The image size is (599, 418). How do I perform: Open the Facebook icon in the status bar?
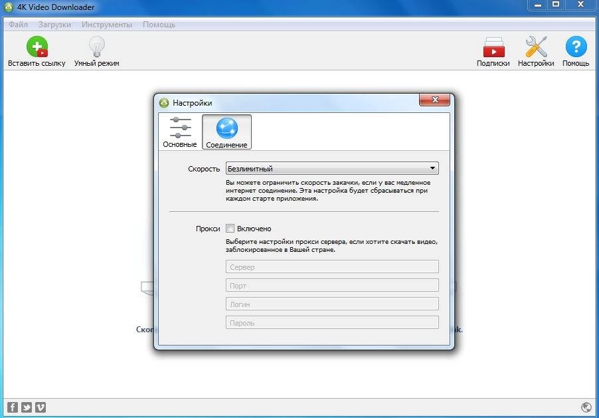pos(13,407)
